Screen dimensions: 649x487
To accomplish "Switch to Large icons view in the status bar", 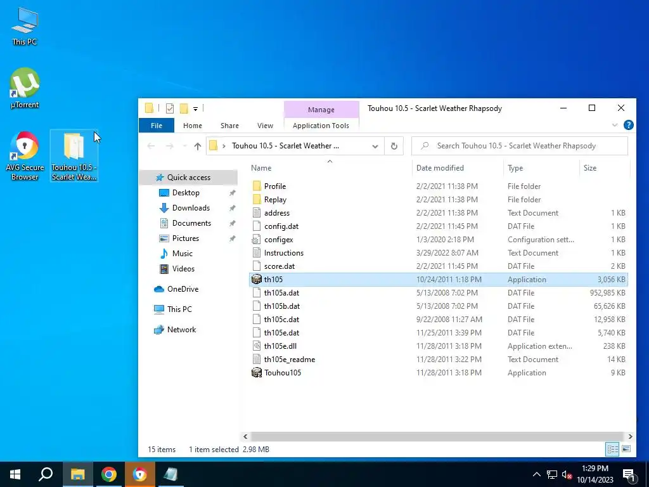I will [x=626, y=449].
